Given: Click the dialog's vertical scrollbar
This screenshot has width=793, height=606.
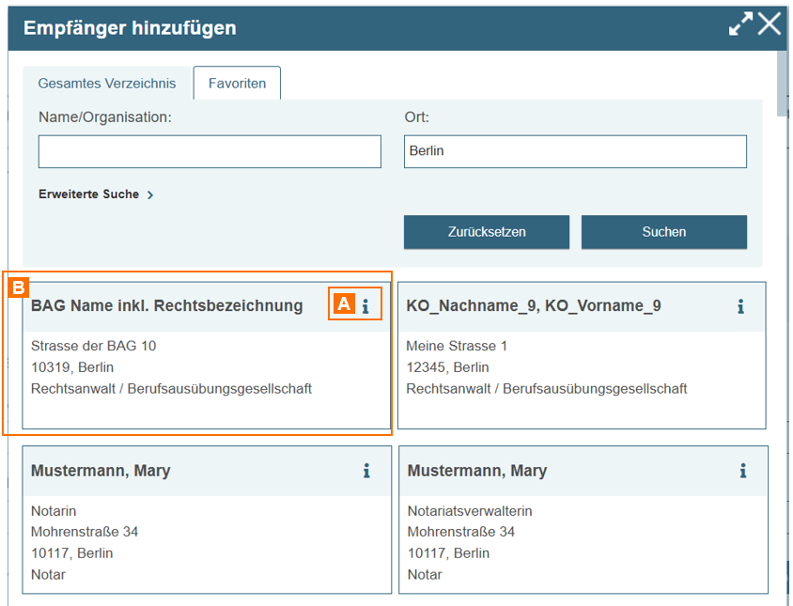Looking at the screenshot, I should [x=783, y=85].
